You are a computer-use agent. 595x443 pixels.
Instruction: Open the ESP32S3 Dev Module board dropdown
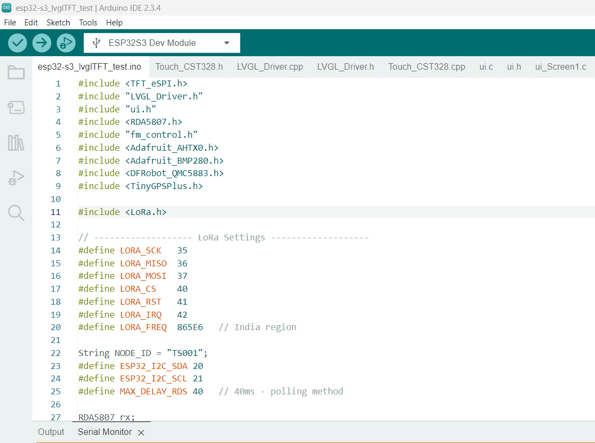[162, 43]
